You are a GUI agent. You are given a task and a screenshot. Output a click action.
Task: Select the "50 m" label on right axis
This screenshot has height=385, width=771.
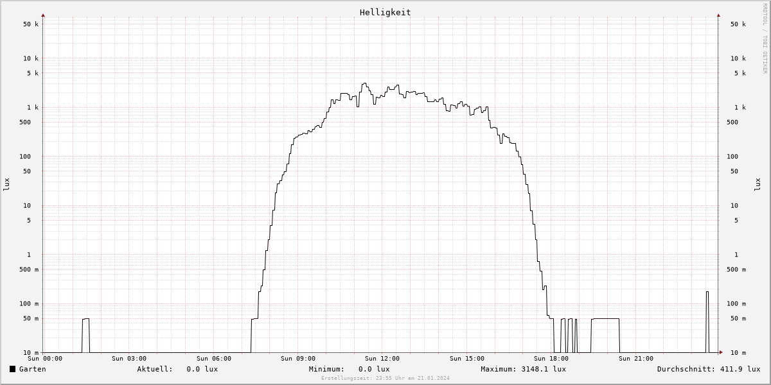[738, 319]
